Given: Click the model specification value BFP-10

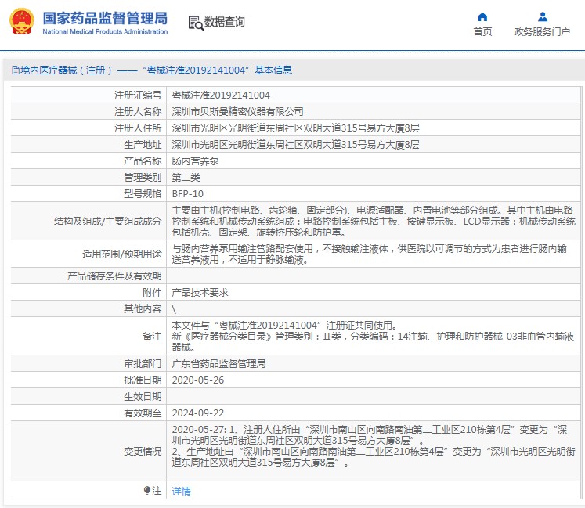Looking at the screenshot, I should tap(187, 194).
